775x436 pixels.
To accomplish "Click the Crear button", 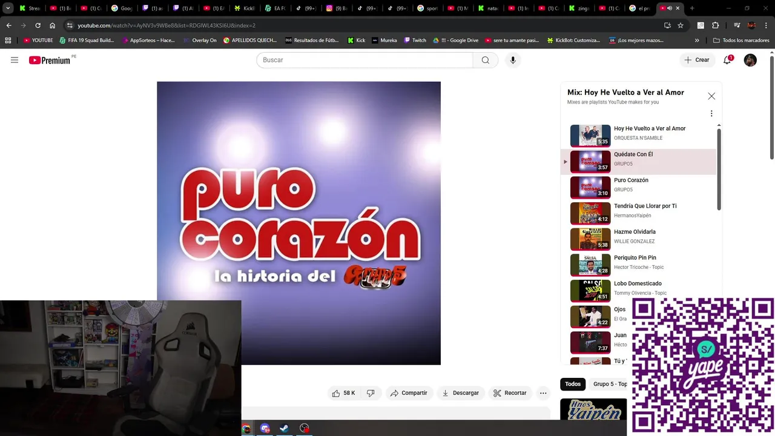I will 696,60.
